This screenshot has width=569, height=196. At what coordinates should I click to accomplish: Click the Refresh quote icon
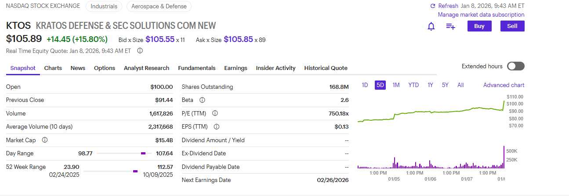(433, 6)
